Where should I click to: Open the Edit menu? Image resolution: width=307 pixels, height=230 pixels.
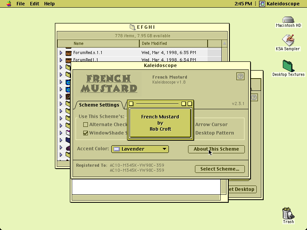click(x=35, y=3)
